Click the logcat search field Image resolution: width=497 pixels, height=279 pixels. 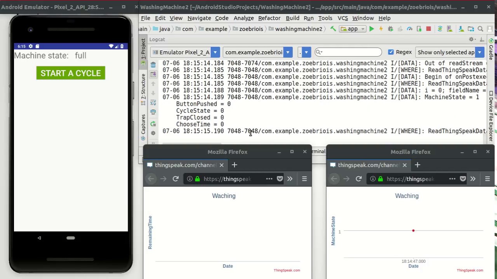click(348, 52)
